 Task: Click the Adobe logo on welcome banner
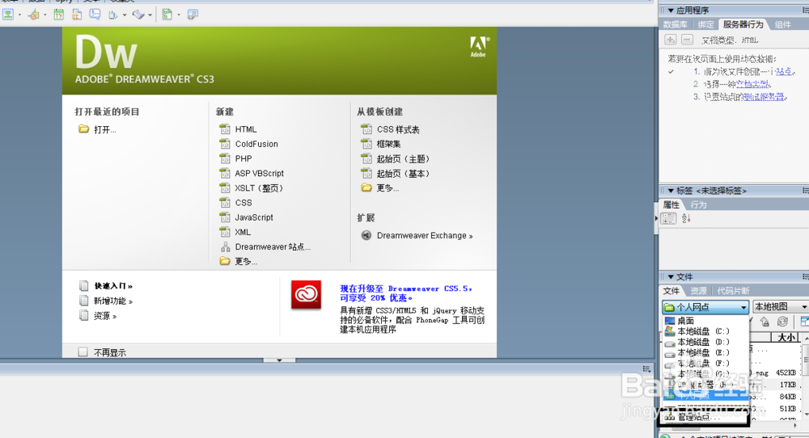tap(478, 47)
